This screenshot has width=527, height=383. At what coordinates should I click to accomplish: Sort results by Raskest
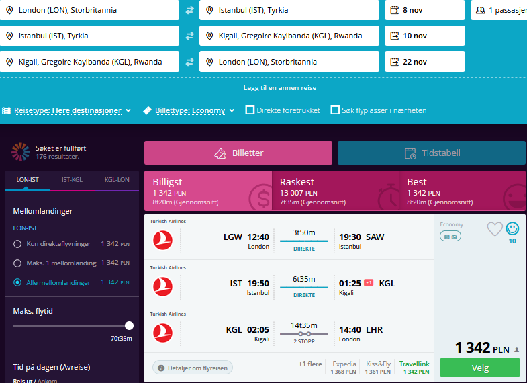336,191
